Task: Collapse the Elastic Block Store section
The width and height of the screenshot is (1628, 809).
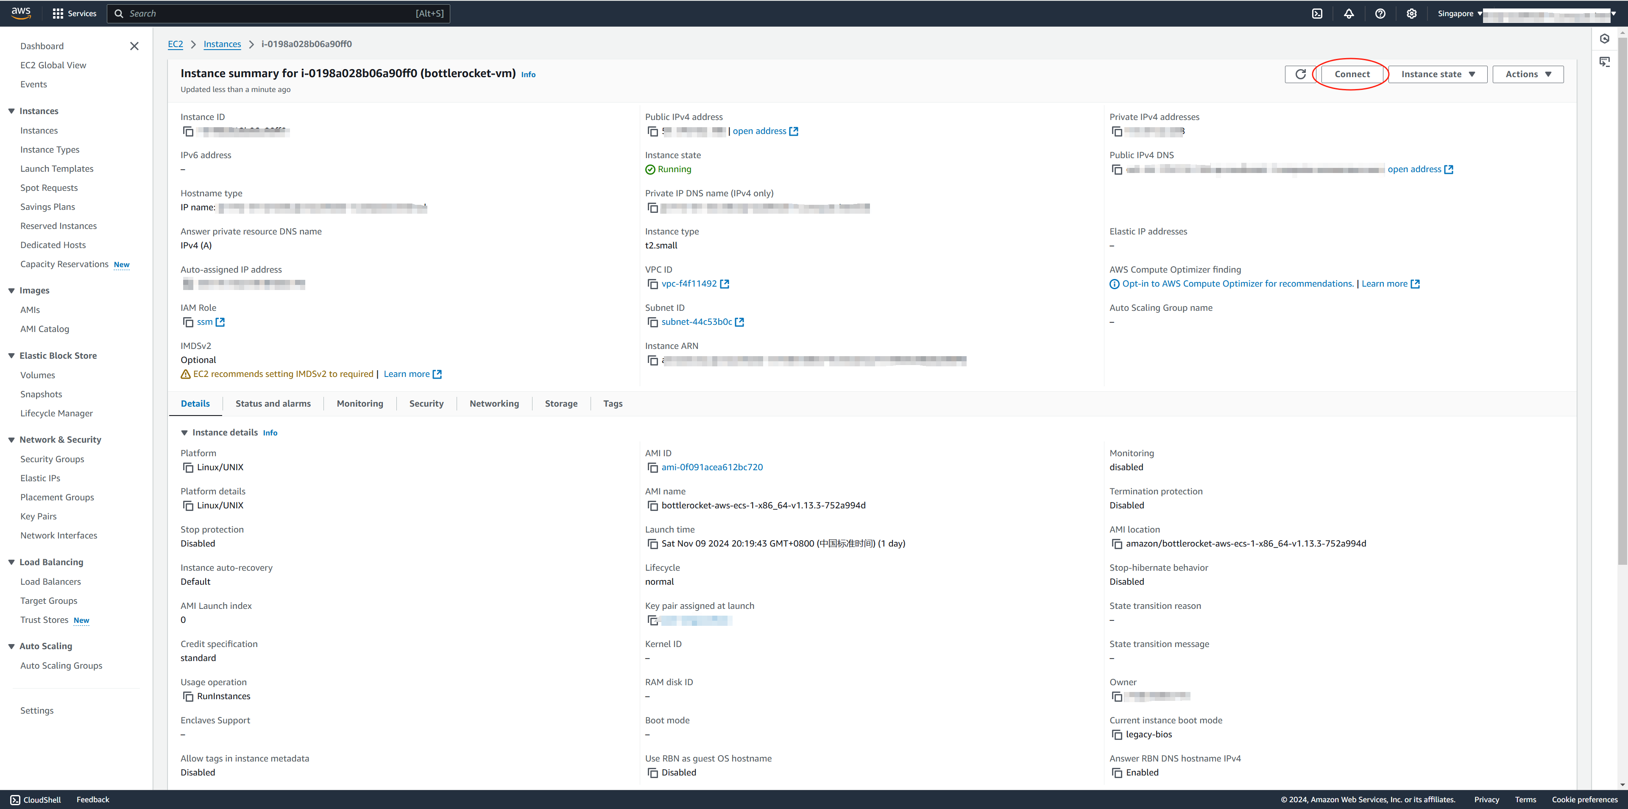Action: pyautogui.click(x=11, y=356)
